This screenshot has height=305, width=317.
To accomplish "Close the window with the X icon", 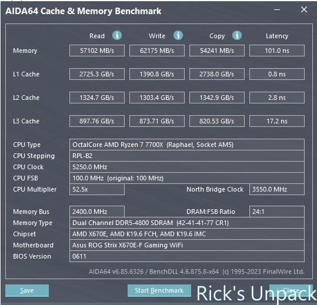I will [304, 9].
